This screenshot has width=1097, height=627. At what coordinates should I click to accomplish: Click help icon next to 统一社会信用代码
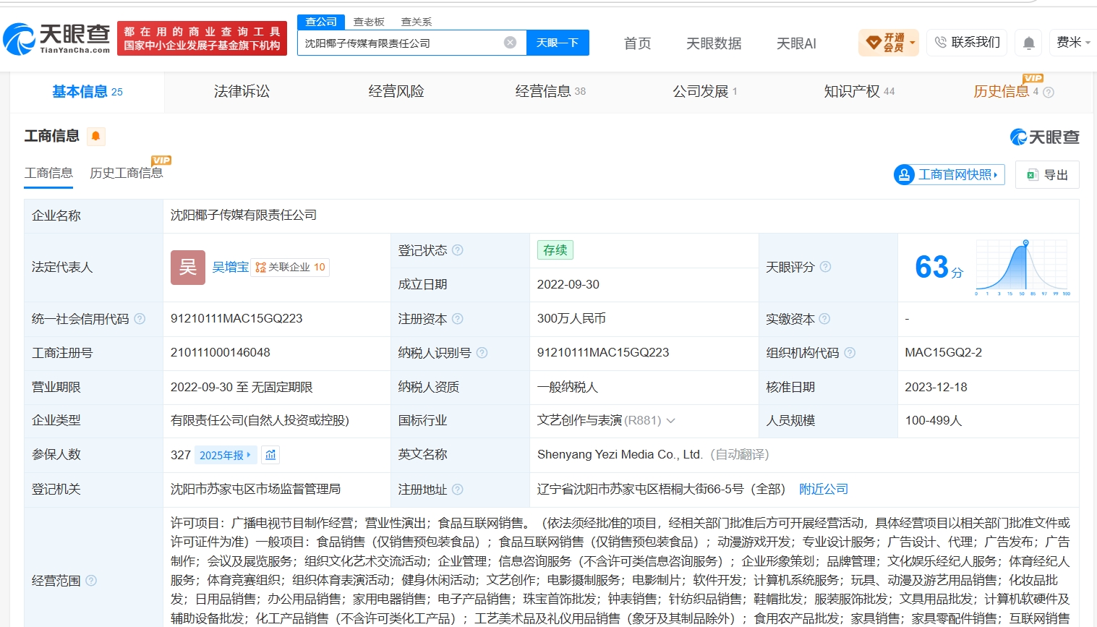point(140,319)
